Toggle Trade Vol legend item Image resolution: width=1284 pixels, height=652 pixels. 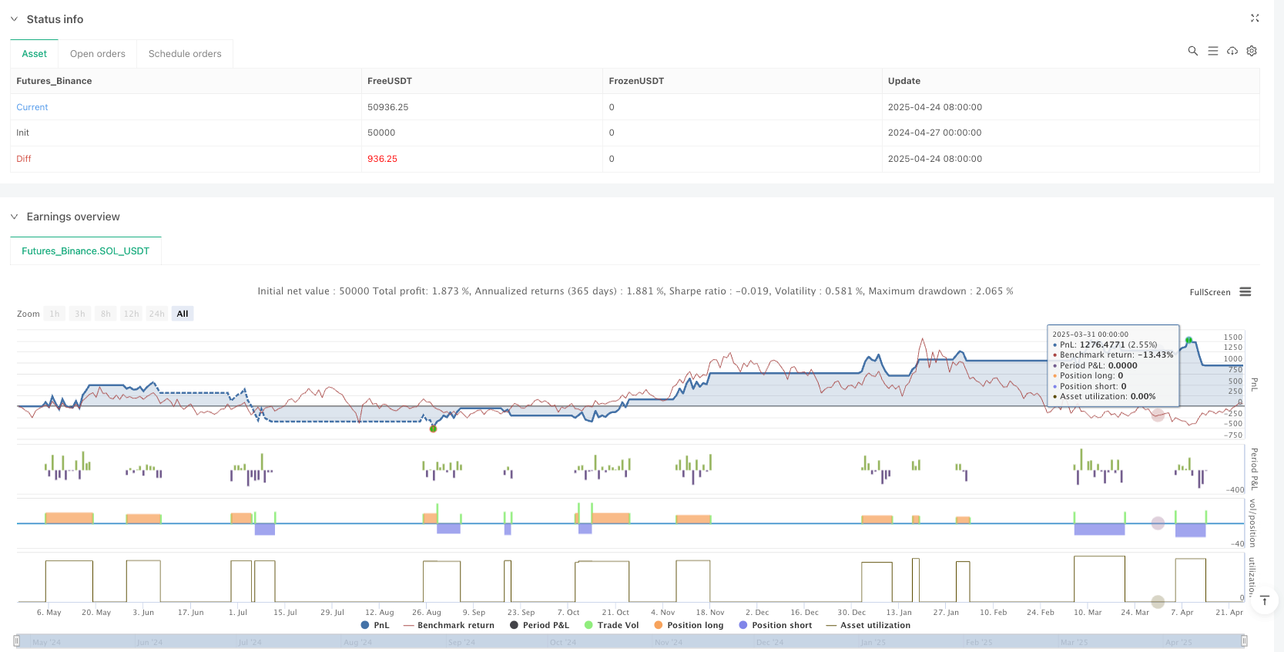pos(612,625)
